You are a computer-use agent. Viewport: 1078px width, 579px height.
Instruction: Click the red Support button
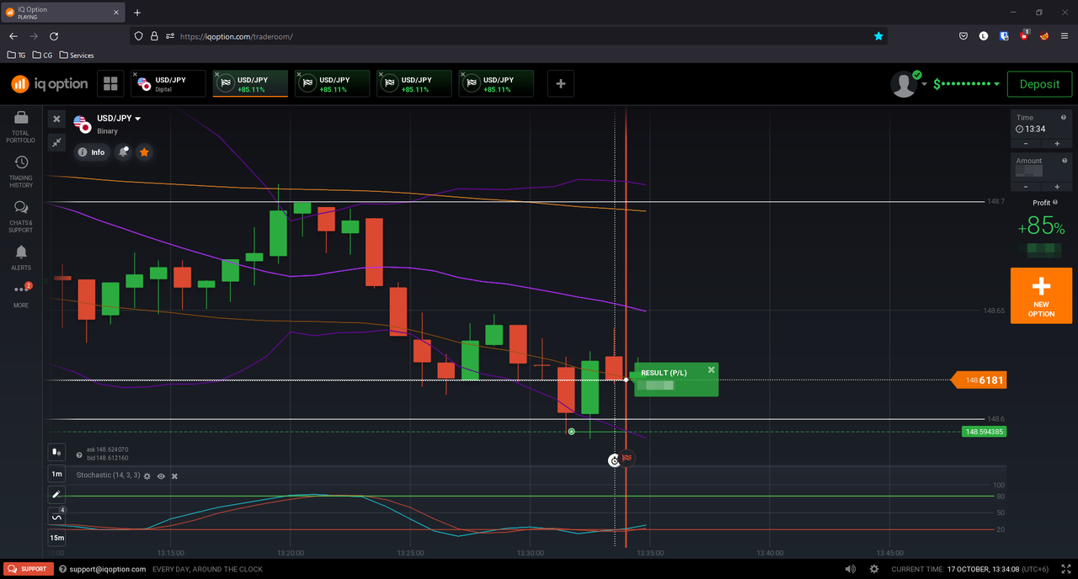click(x=29, y=569)
